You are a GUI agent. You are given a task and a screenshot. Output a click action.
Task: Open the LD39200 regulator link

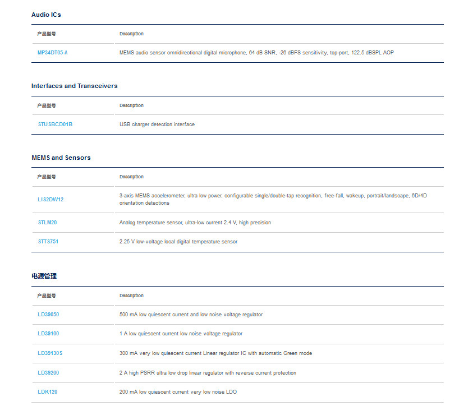48,373
